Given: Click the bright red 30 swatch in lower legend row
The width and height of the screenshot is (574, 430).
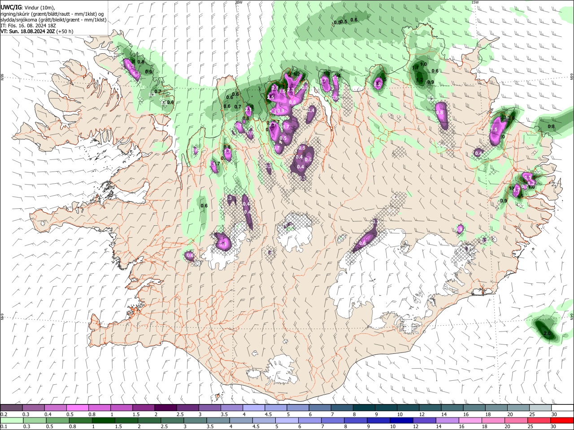Looking at the screenshot, I should (561, 420).
